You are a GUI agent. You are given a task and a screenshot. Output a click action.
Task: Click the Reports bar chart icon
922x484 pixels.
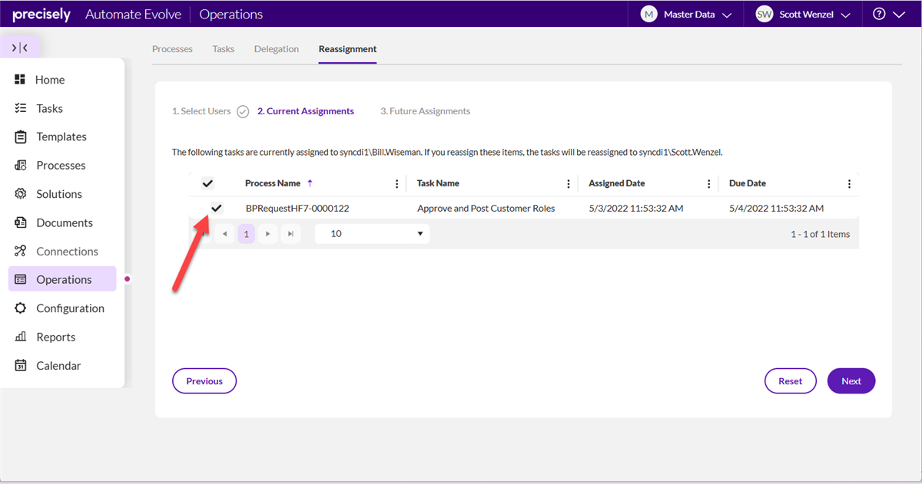click(21, 337)
